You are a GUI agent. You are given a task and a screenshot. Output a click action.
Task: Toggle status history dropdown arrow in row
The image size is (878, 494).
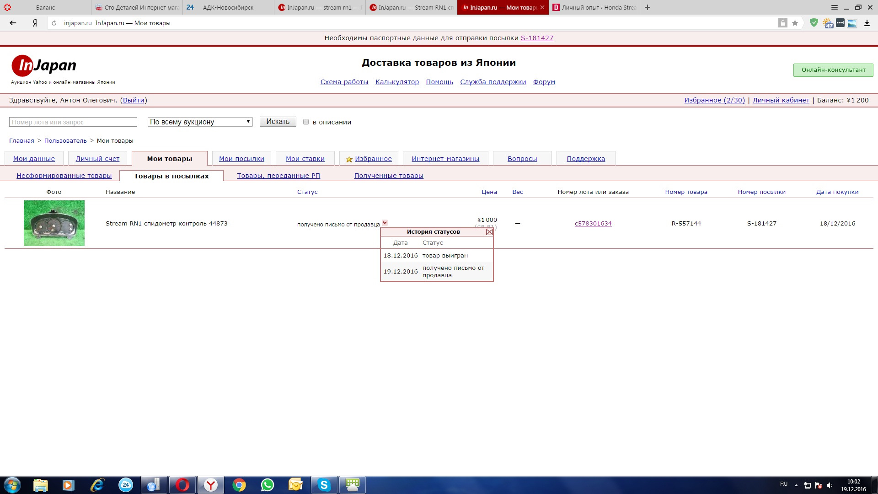pyautogui.click(x=385, y=223)
